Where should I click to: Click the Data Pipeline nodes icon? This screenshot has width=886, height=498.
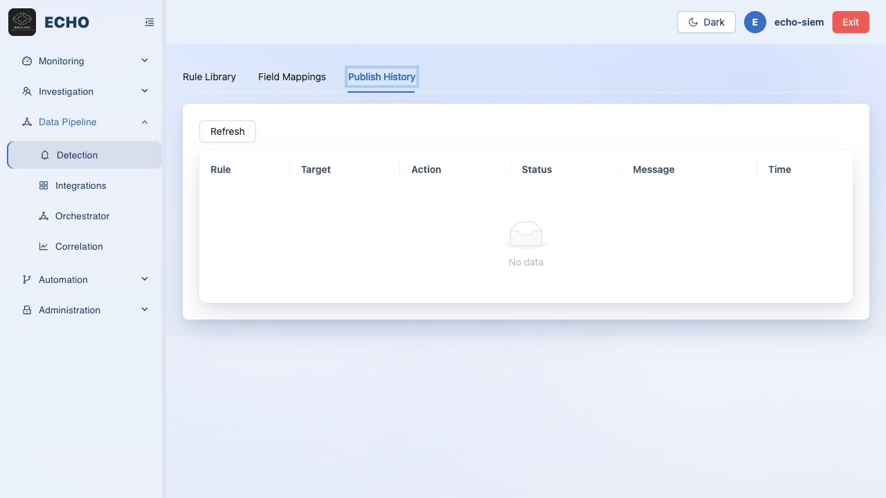click(27, 122)
